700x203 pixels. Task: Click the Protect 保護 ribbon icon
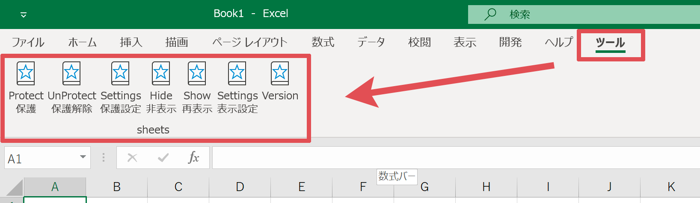pyautogui.click(x=26, y=74)
